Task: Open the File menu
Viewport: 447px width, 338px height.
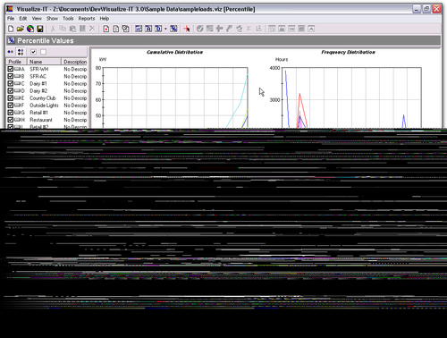Action: tap(11, 19)
